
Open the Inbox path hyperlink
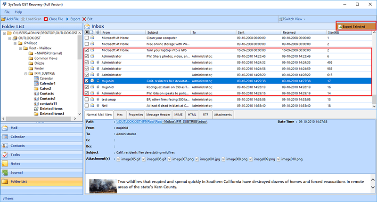(x=162, y=122)
